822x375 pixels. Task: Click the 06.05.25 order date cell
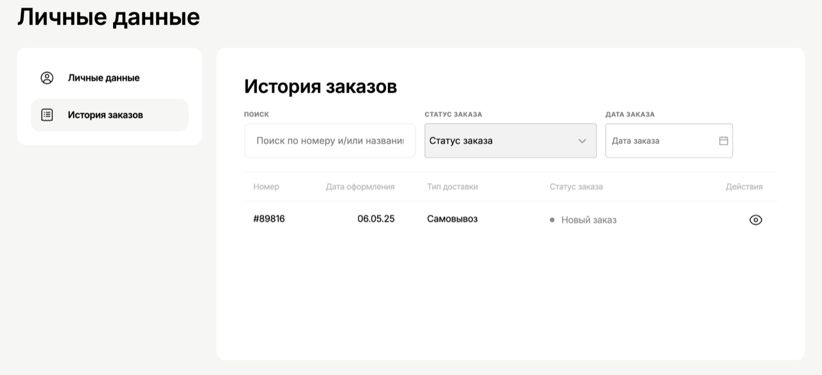376,218
